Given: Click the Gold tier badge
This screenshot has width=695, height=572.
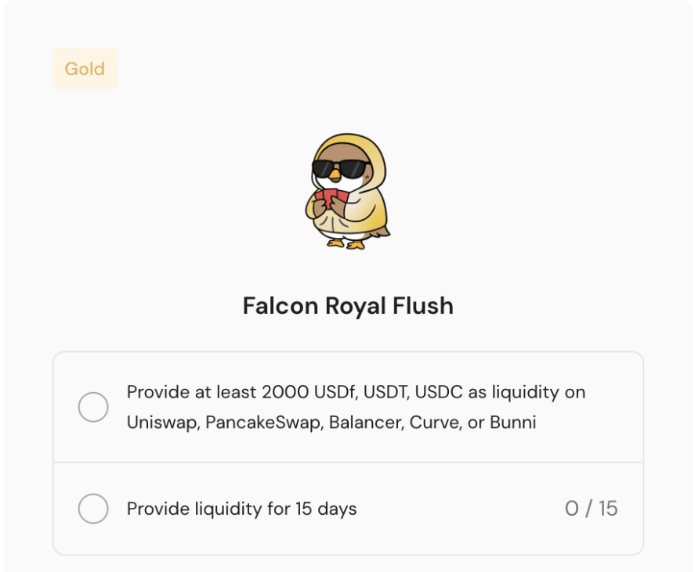Looking at the screenshot, I should [85, 69].
